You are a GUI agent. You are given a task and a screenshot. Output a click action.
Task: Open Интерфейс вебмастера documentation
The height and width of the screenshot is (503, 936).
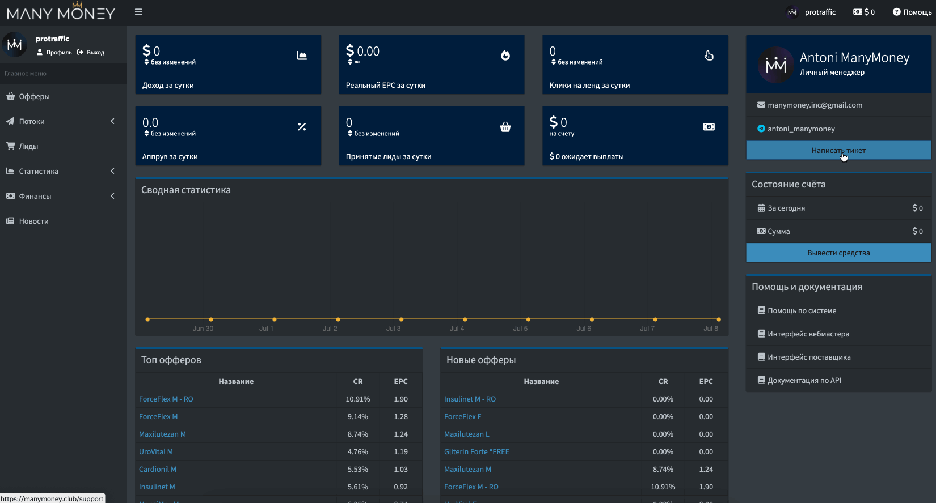click(808, 334)
